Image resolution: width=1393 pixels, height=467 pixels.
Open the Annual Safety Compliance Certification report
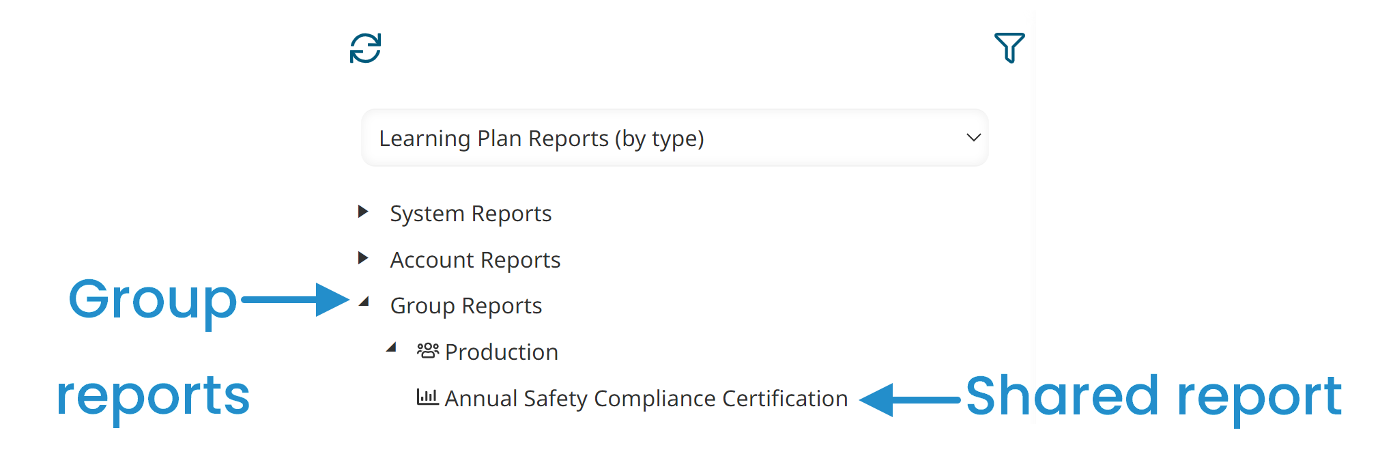pyautogui.click(x=644, y=398)
